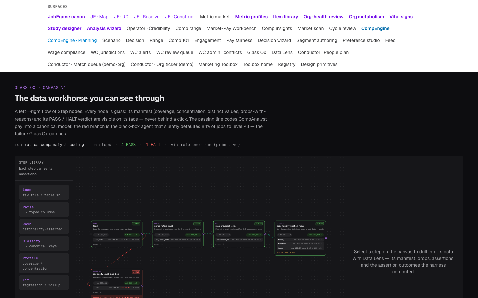Click the PASS badge on load node
Viewport: 478px width, 298px height.
pyautogui.click(x=136, y=224)
